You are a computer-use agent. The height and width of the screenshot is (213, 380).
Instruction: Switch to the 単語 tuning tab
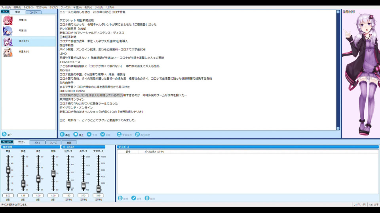69,143
